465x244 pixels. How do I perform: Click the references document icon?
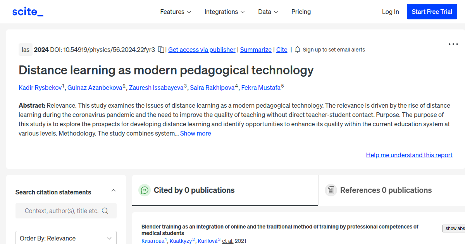tap(331, 190)
